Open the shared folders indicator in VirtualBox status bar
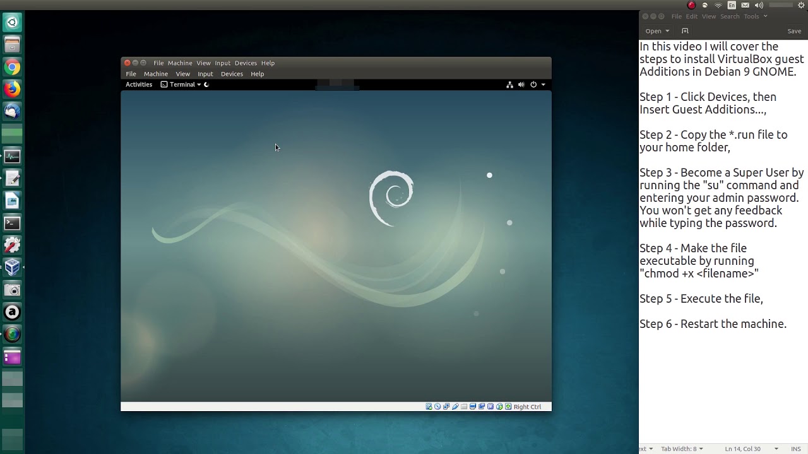Screen dimensions: 808x454 464,407
